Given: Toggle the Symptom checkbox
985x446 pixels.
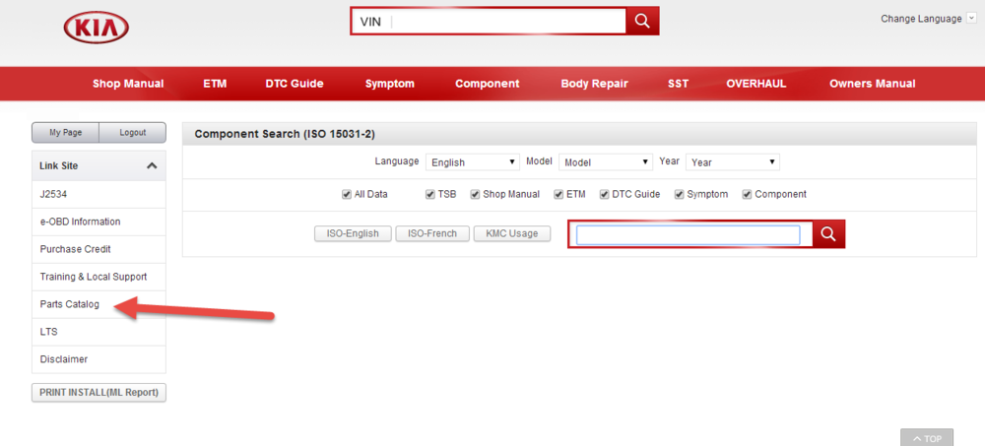Looking at the screenshot, I should (x=679, y=194).
